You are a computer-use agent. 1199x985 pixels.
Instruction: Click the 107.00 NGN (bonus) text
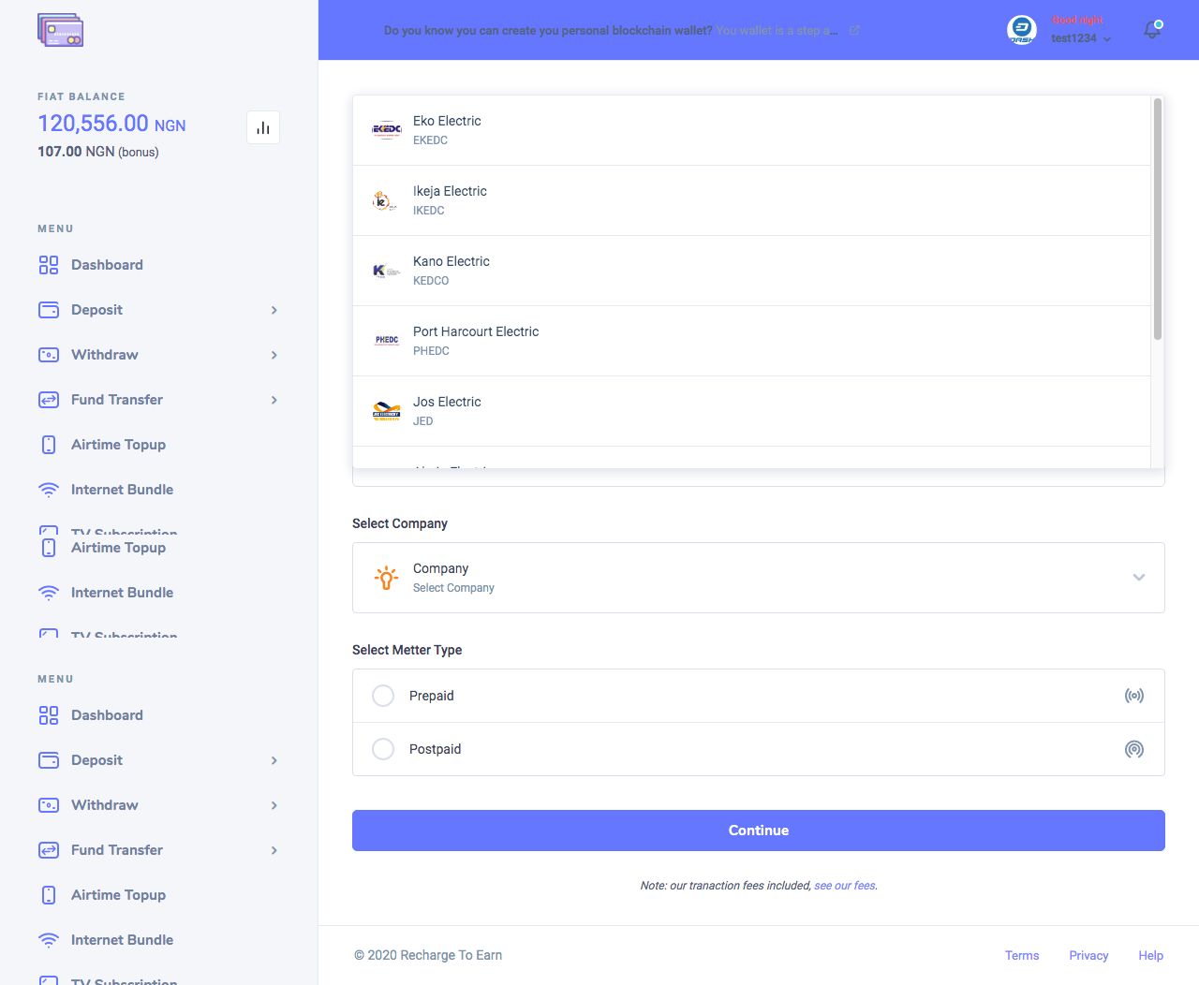[x=98, y=152]
